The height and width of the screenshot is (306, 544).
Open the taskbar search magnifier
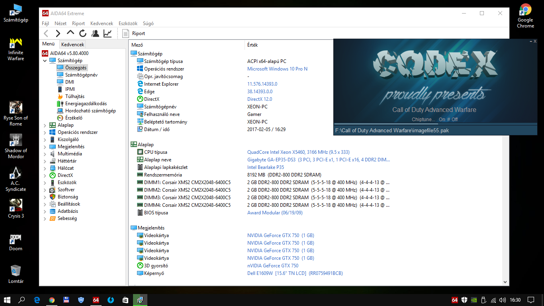click(x=22, y=300)
